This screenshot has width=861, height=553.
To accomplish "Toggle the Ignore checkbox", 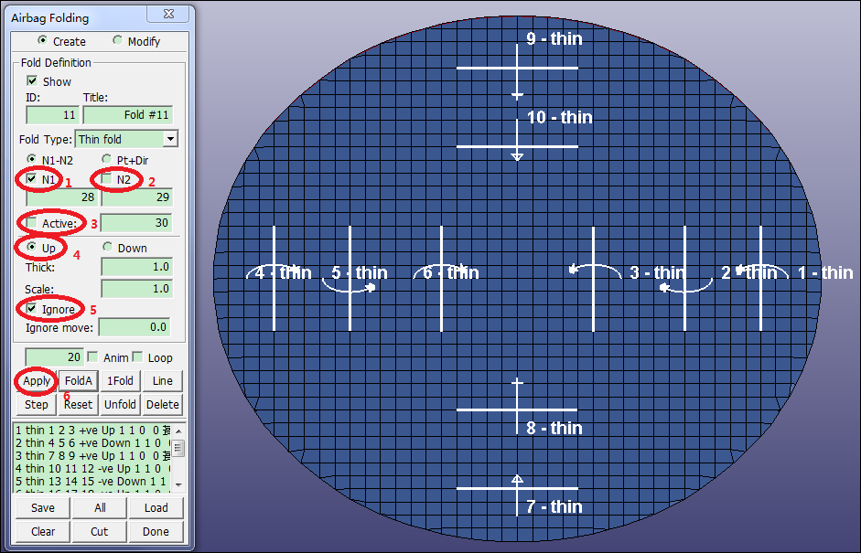I will click(x=33, y=309).
